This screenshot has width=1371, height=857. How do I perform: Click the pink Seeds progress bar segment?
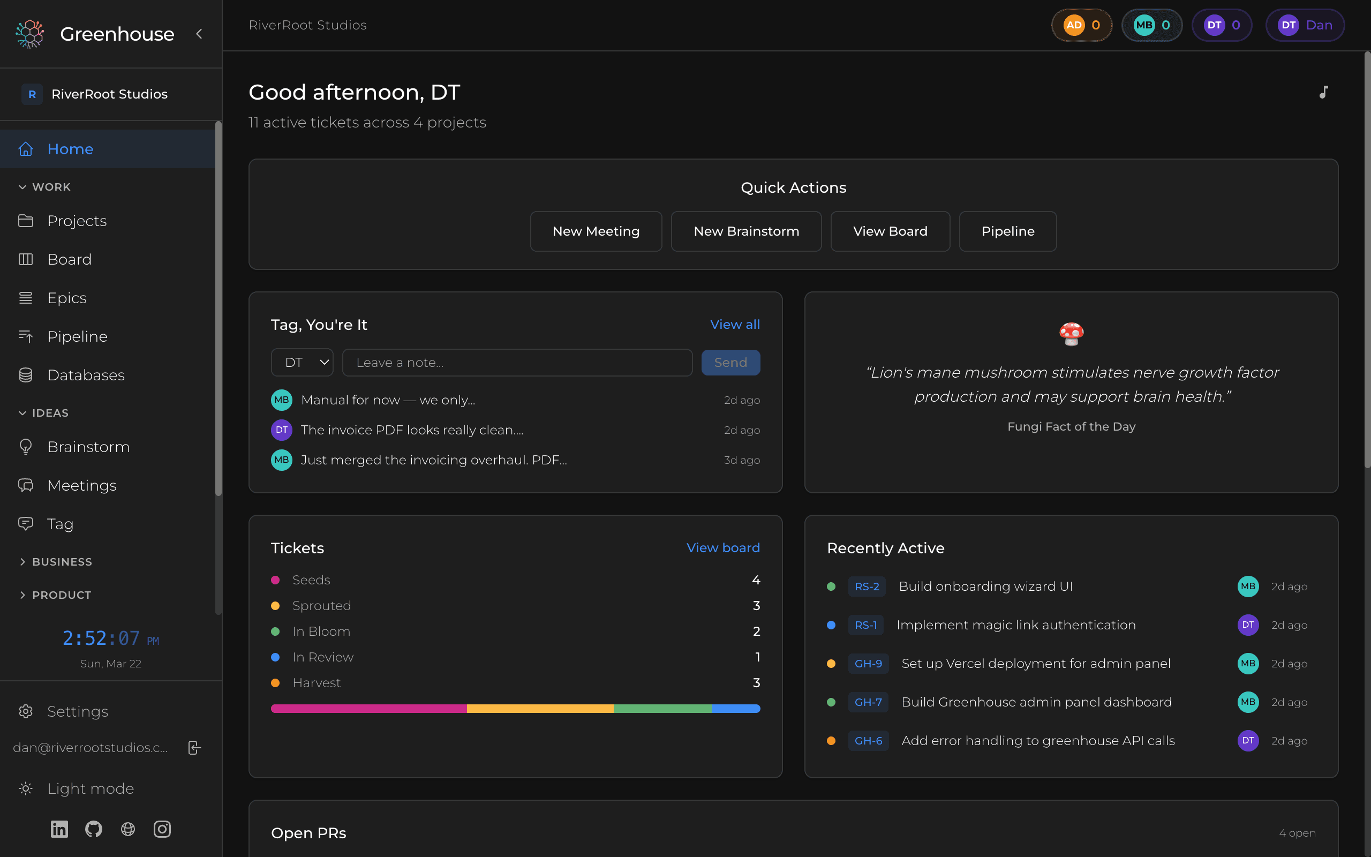click(368, 709)
